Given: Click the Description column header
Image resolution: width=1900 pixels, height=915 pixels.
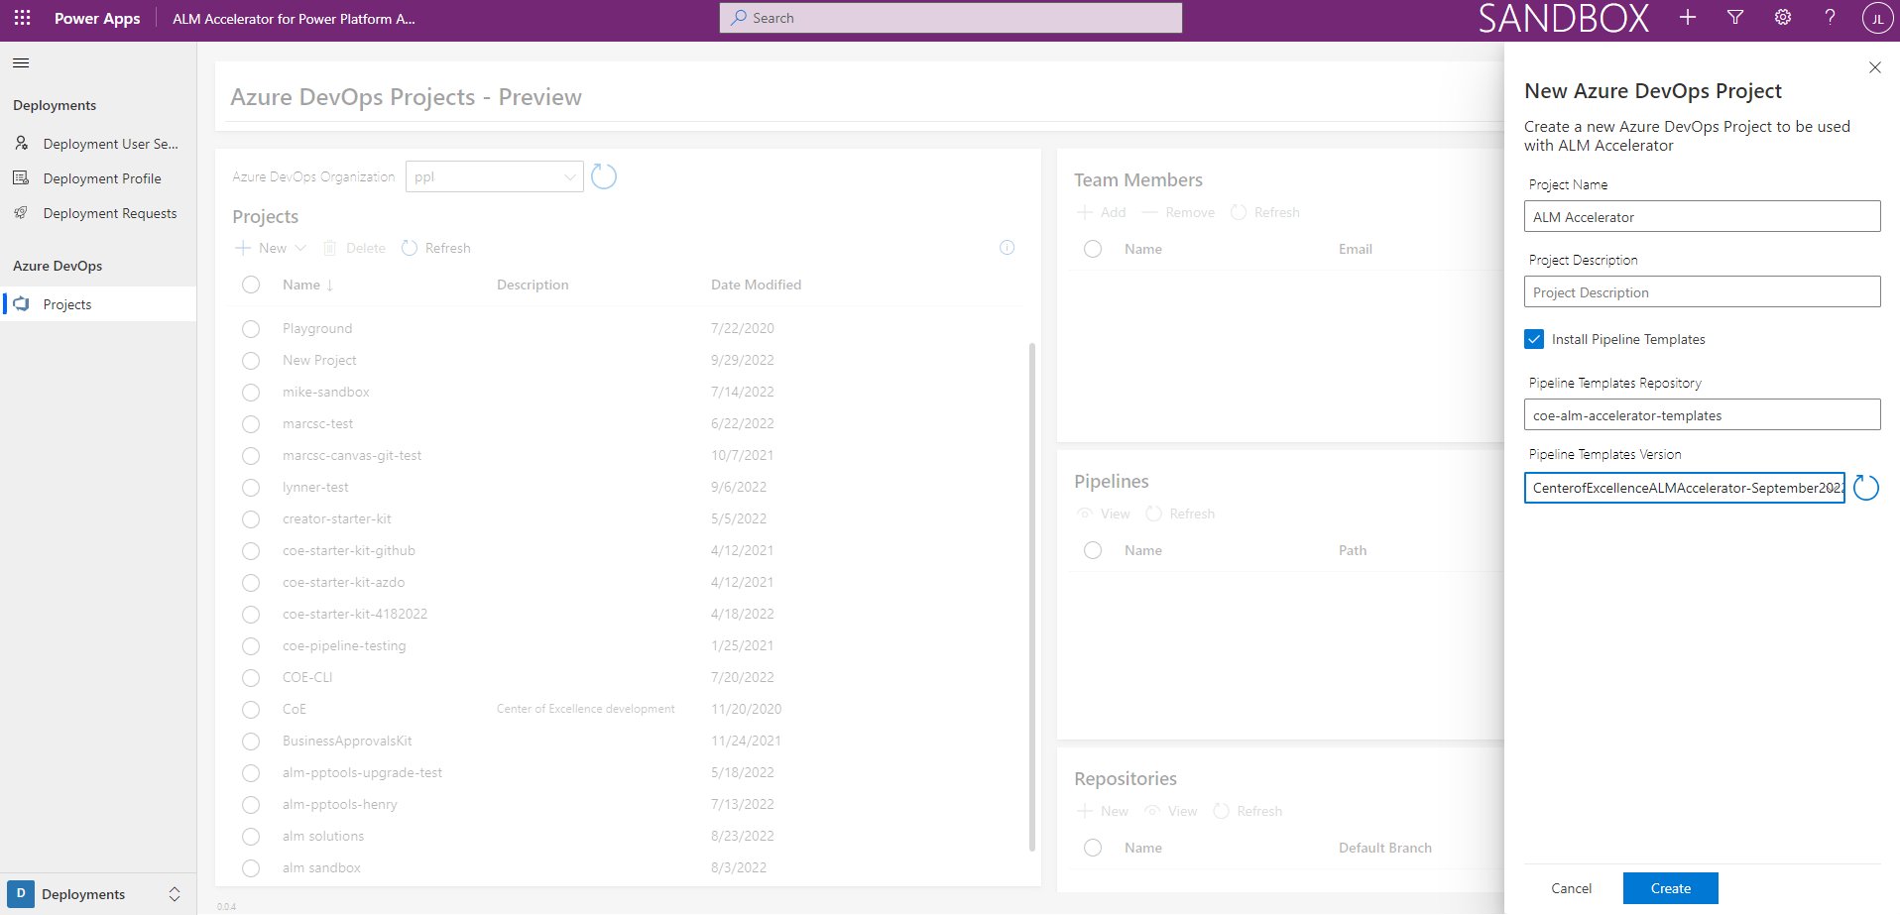Looking at the screenshot, I should (533, 285).
